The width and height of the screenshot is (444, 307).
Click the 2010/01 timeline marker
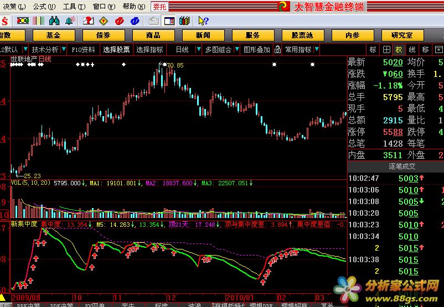(x=239, y=298)
